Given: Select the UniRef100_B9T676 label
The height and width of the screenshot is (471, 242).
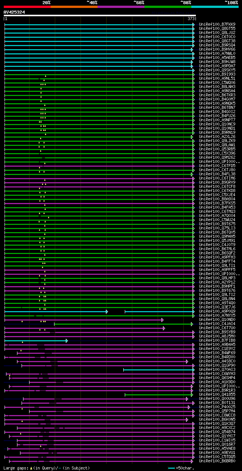Looking at the screenshot, I should 217,291.
